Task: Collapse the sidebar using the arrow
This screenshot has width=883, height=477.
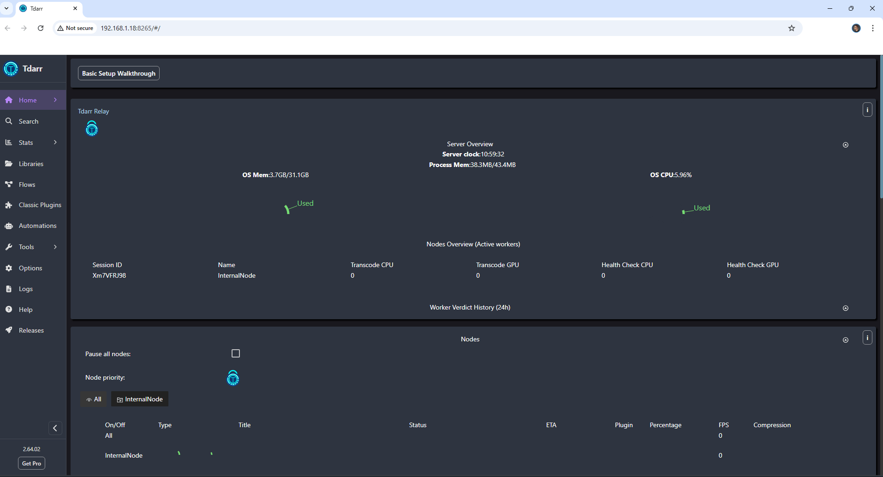Action: coord(55,428)
